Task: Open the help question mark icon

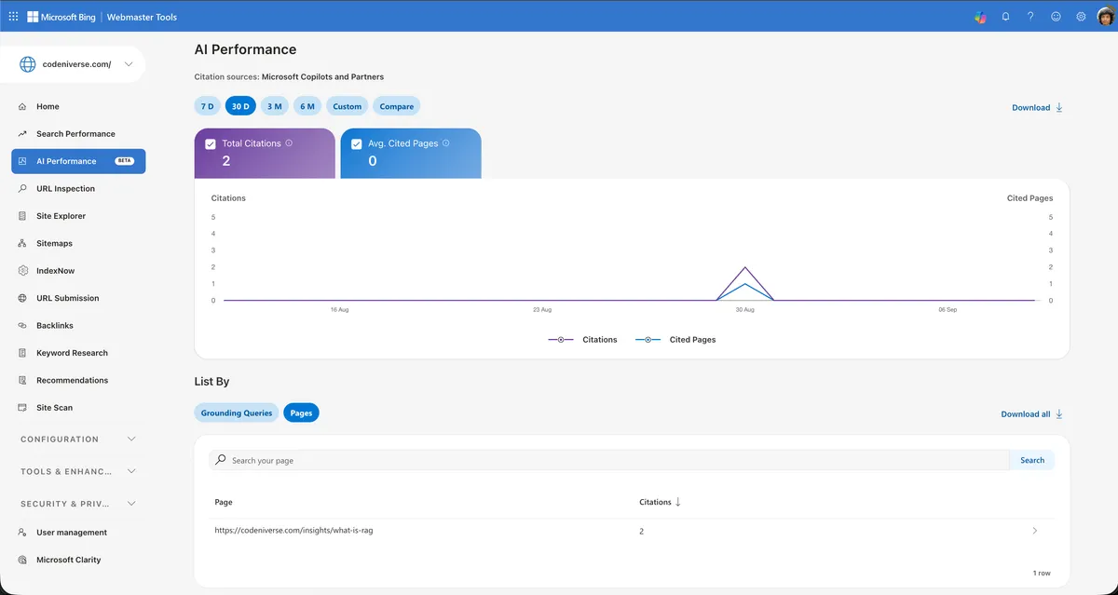Action: coord(1030,17)
